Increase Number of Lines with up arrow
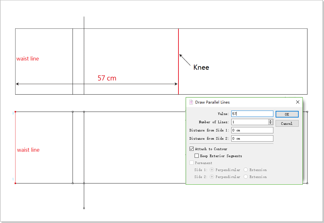 pyautogui.click(x=271, y=121)
